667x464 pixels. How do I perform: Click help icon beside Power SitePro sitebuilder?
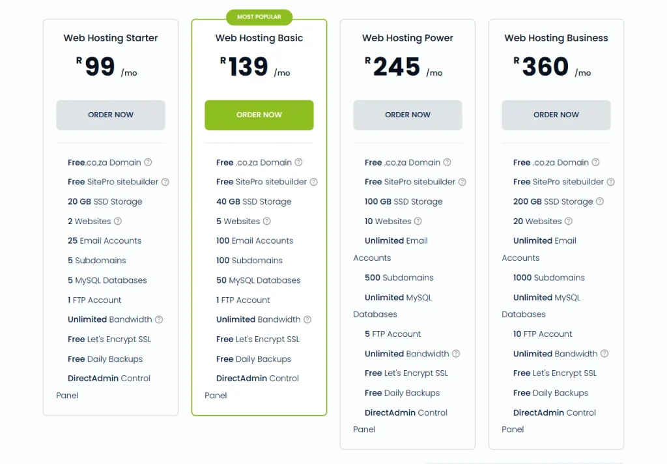click(x=462, y=182)
